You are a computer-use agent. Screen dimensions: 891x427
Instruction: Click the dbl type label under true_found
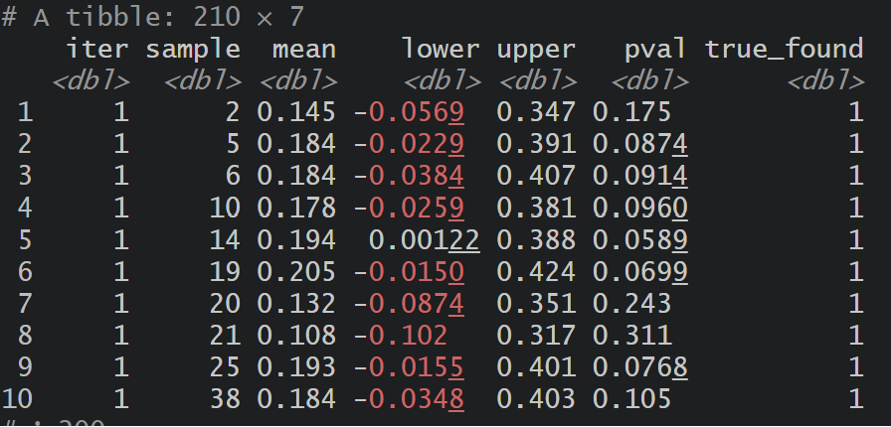pos(825,82)
